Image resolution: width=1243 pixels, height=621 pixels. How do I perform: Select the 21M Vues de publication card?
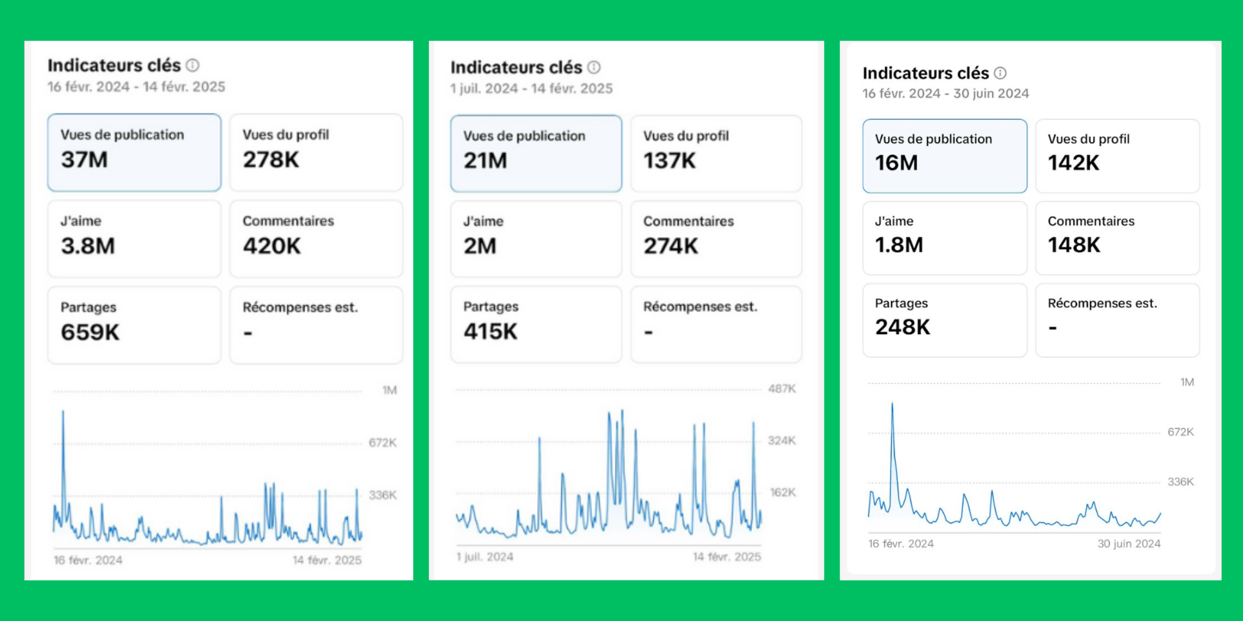click(536, 153)
